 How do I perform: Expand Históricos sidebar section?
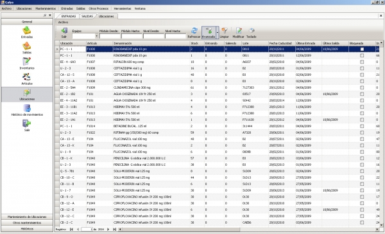(27, 229)
